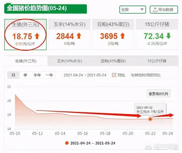Click the up arrow beside 3695
The image size is (182, 153).
tap(123, 36)
